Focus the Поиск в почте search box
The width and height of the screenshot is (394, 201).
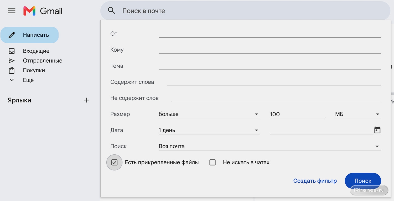coord(245,11)
